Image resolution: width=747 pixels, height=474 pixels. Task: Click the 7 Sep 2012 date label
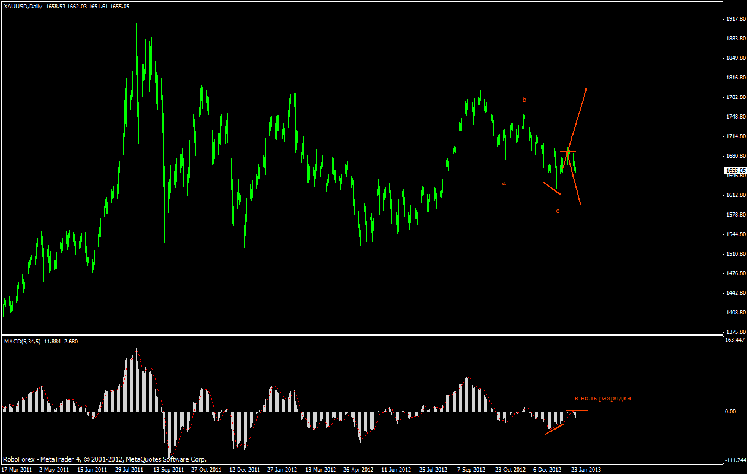click(x=471, y=469)
